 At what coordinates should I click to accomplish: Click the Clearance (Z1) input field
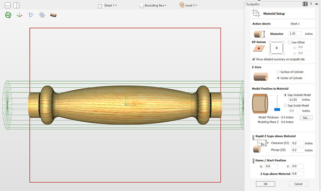298,143
